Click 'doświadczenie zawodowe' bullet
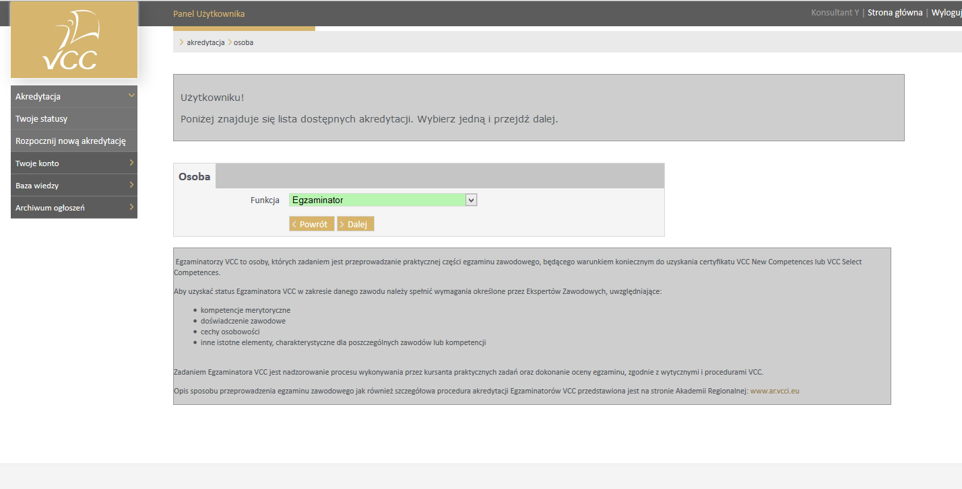 point(243,321)
